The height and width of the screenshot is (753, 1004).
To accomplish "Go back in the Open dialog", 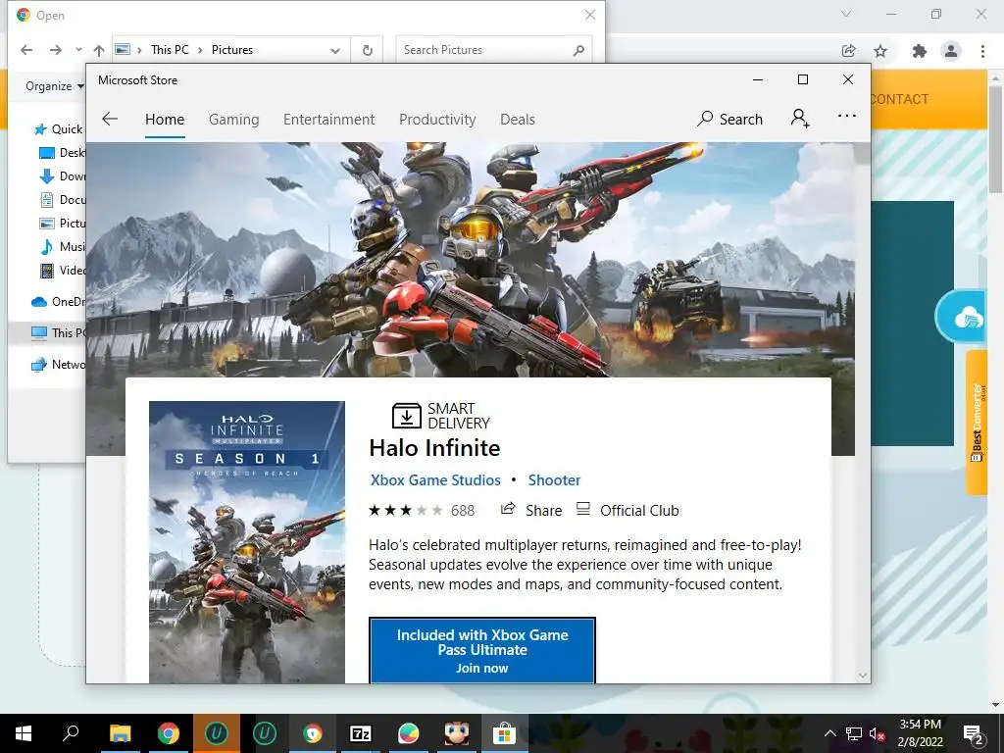I will point(26,50).
